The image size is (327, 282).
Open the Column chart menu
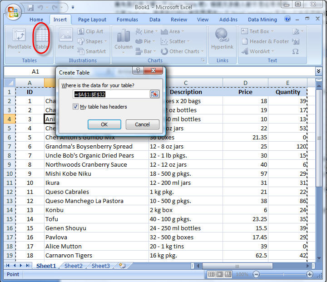pos(123,41)
